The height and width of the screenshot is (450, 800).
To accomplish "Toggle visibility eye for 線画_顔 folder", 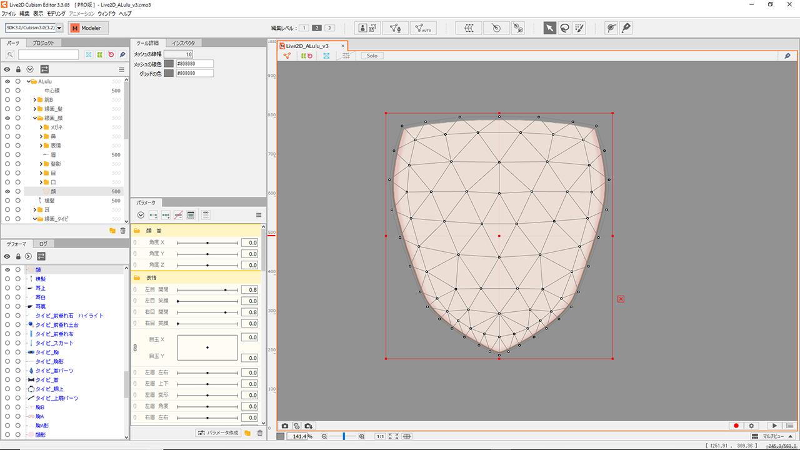I will pos(7,118).
